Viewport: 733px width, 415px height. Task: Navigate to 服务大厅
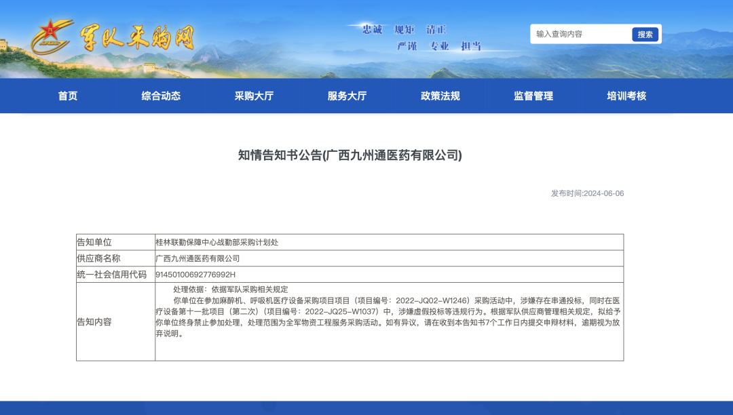click(x=347, y=96)
